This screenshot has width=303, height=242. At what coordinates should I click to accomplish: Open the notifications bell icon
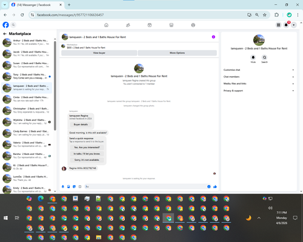286,25
